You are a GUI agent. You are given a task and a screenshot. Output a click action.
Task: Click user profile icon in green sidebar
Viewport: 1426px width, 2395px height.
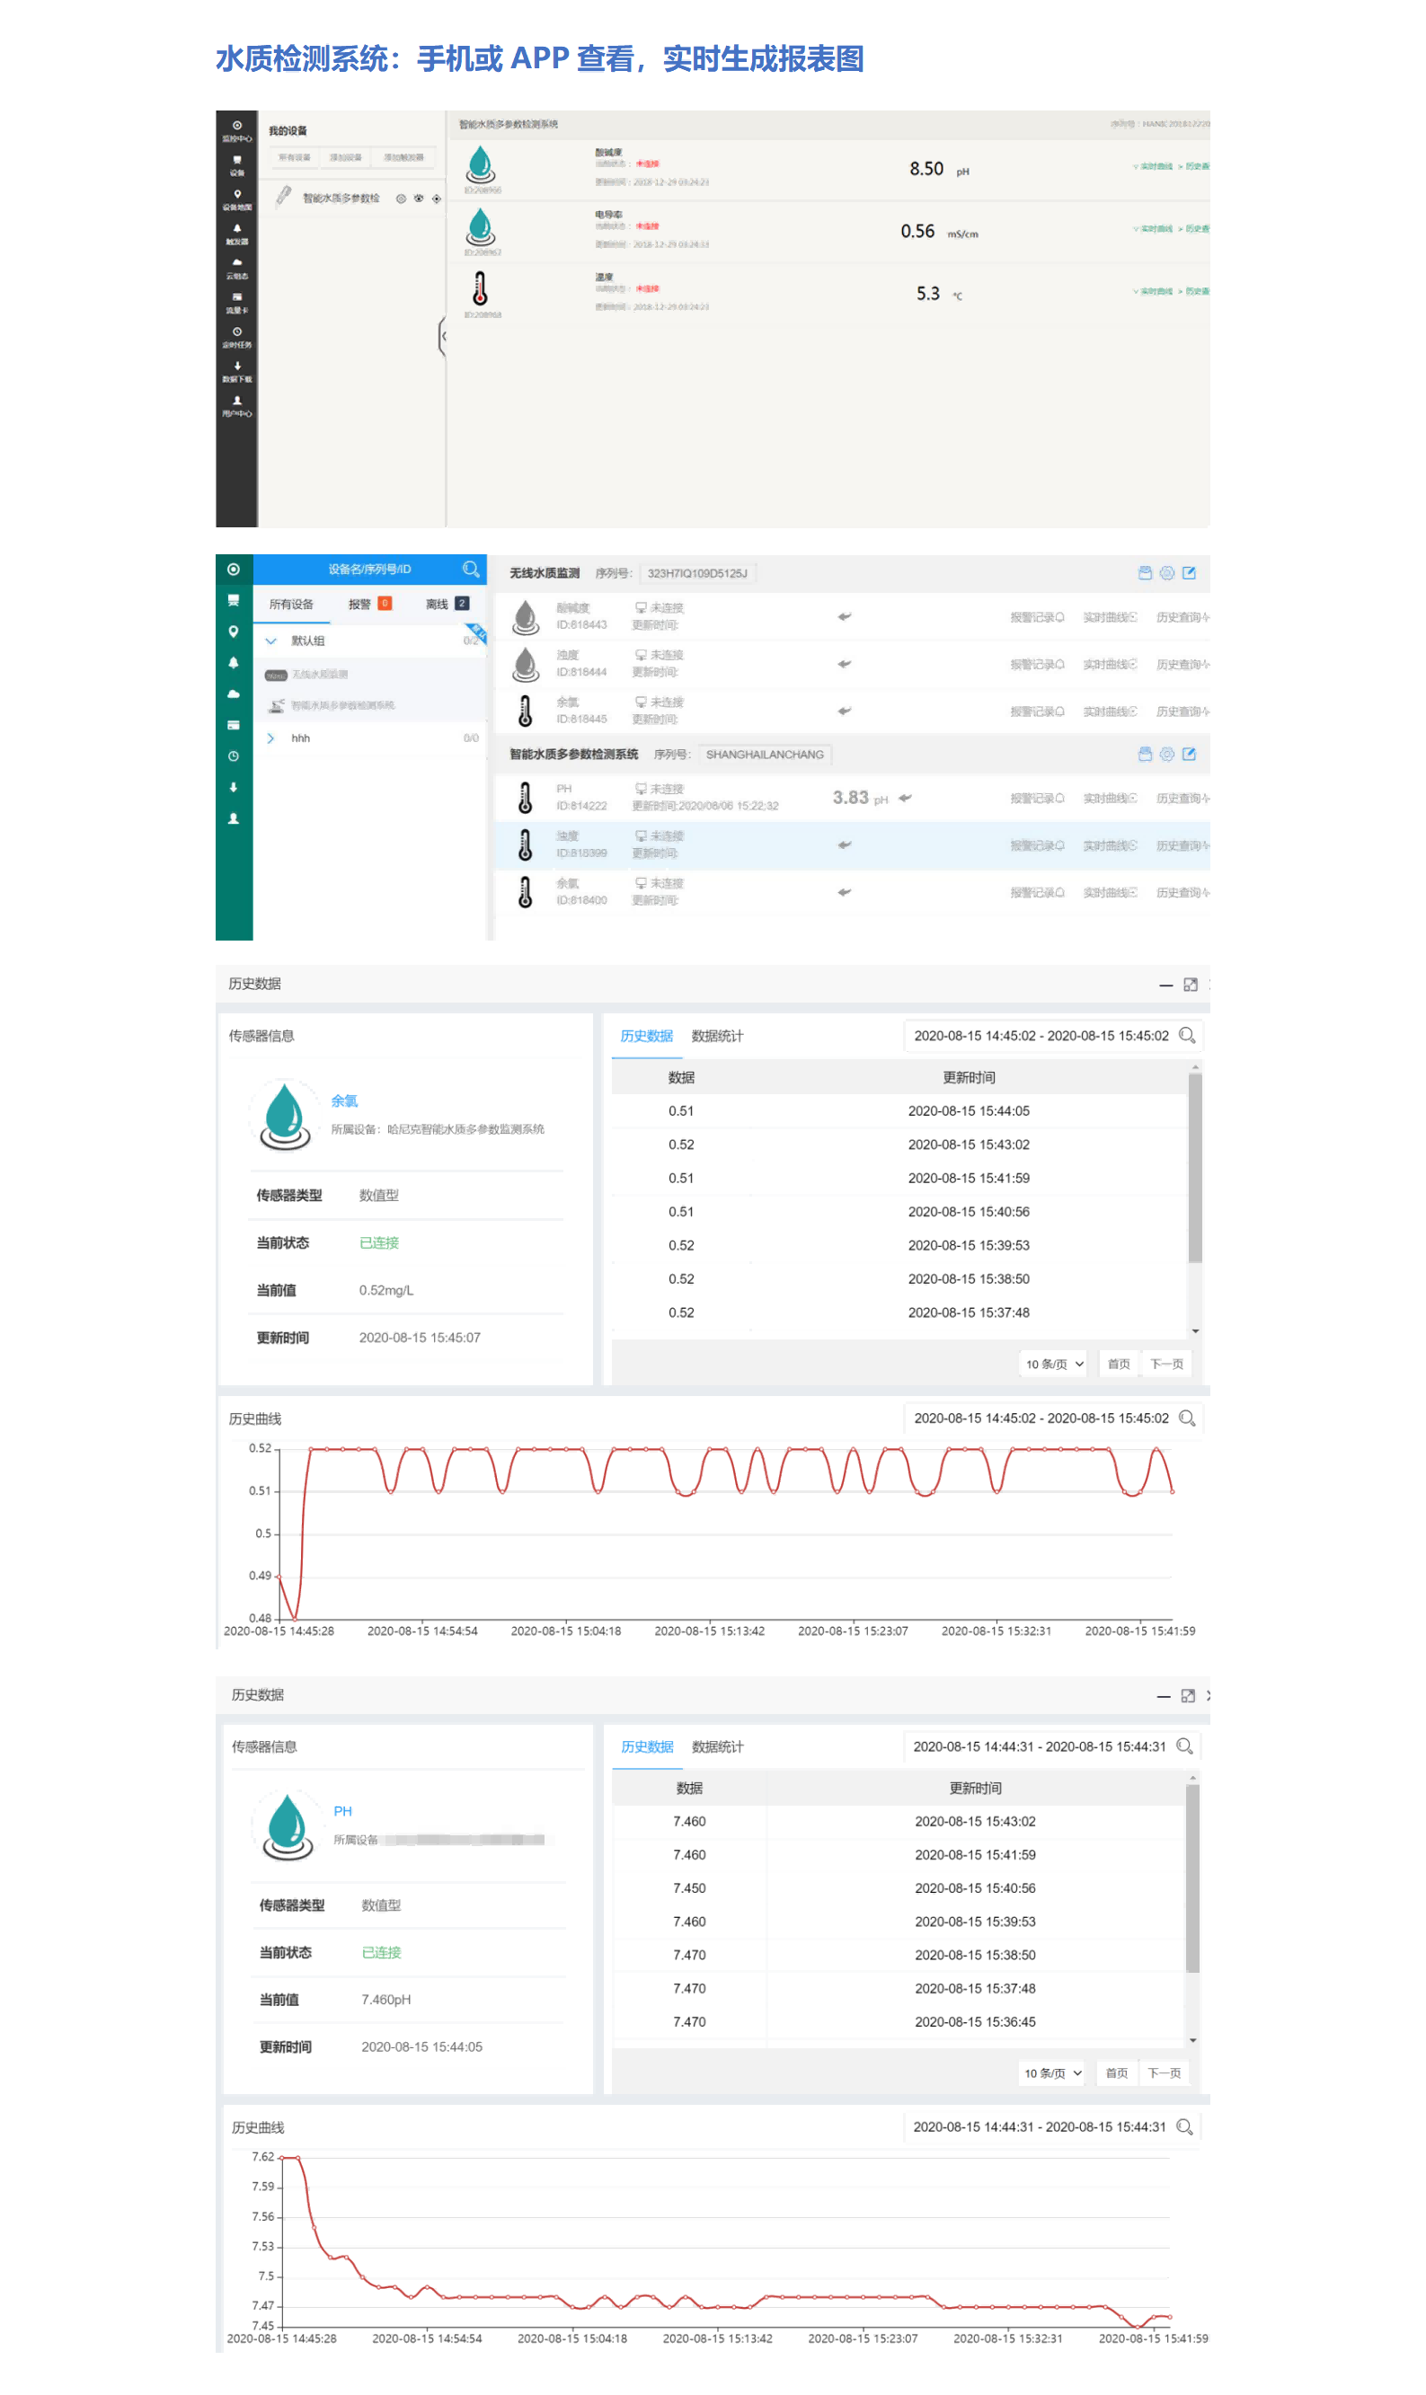[234, 818]
